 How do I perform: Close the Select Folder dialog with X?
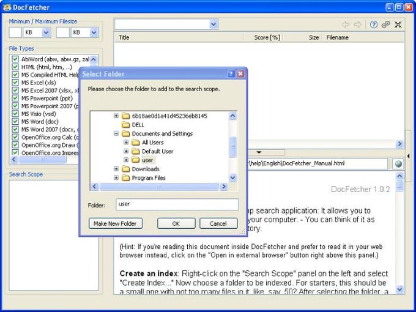coord(240,74)
